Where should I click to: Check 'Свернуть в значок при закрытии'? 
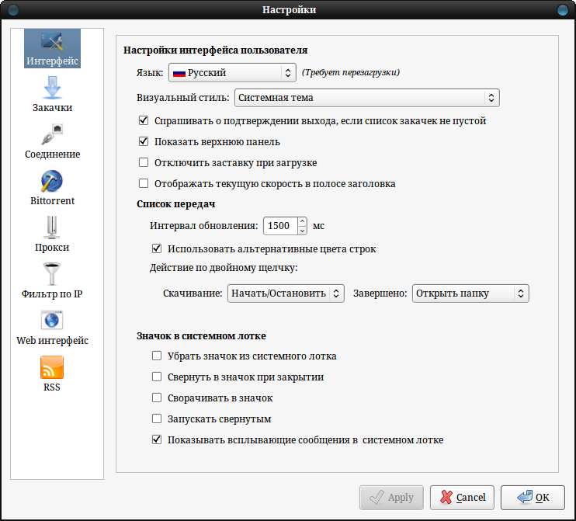157,377
